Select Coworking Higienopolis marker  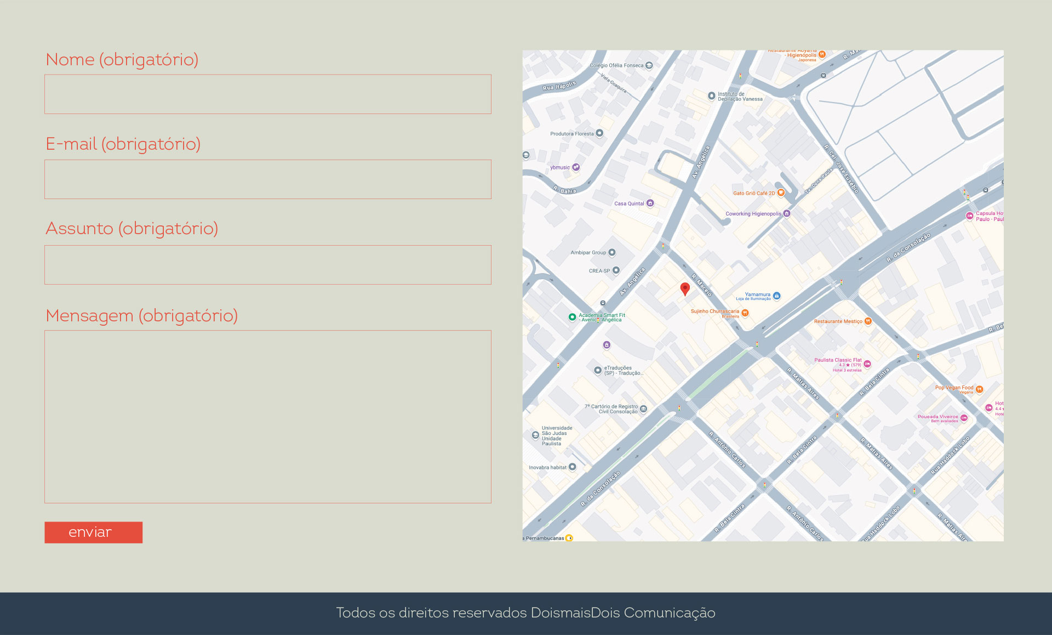coord(787,213)
